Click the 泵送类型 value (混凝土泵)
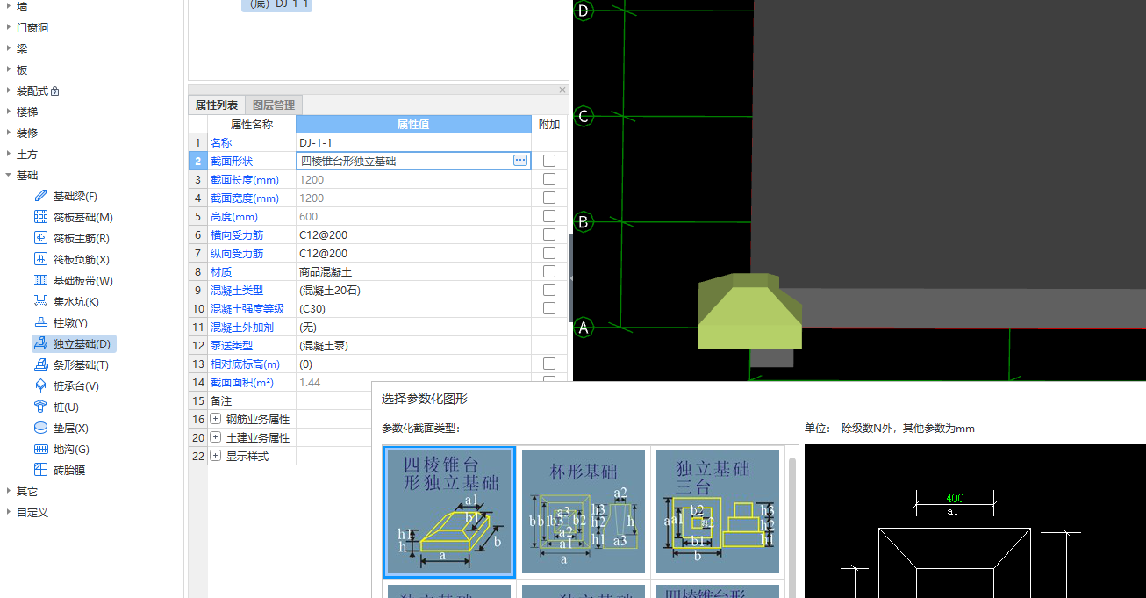The width and height of the screenshot is (1146, 598). [x=413, y=345]
